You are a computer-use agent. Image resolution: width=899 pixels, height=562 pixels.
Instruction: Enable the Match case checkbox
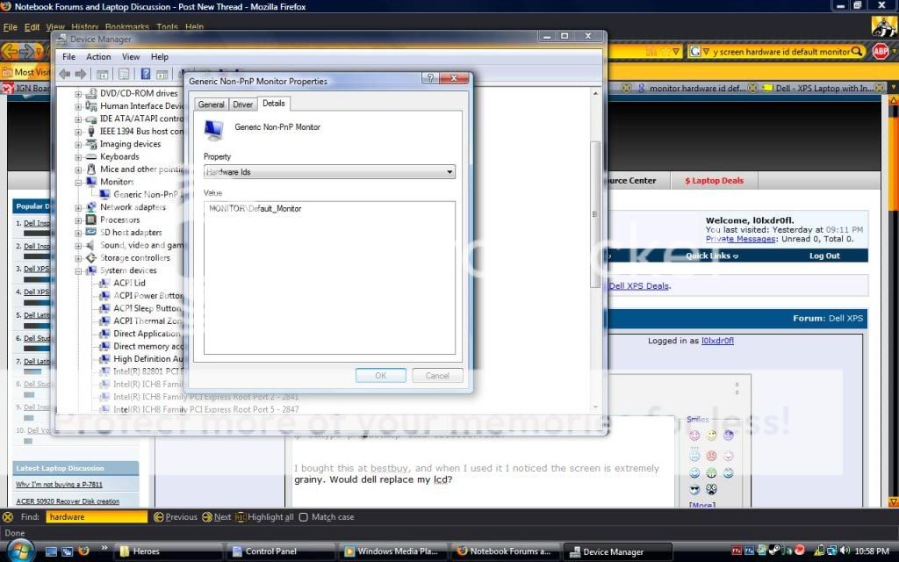click(x=304, y=517)
